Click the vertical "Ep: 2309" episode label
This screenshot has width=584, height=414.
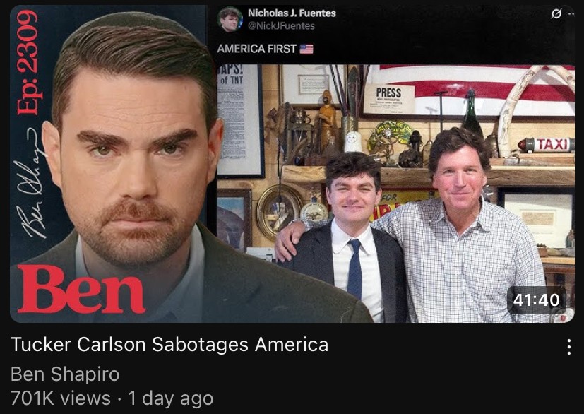(28, 62)
